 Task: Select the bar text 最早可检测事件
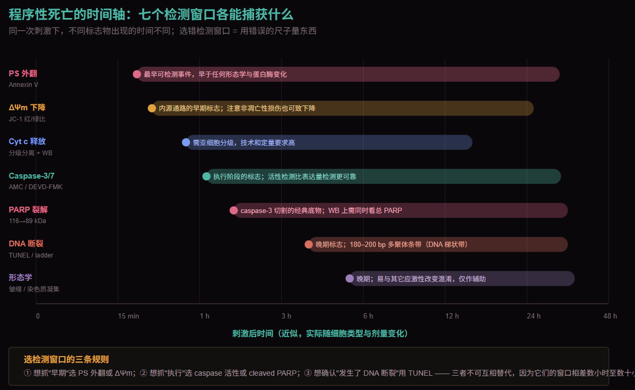[x=168, y=74]
